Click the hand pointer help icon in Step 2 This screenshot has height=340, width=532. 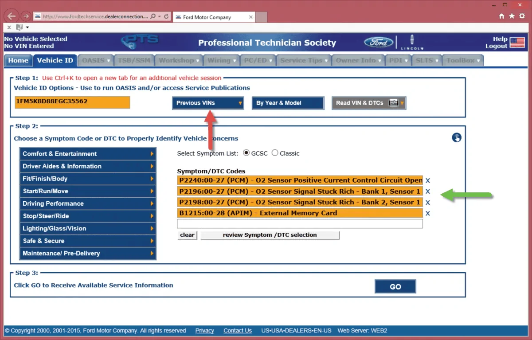(x=457, y=137)
